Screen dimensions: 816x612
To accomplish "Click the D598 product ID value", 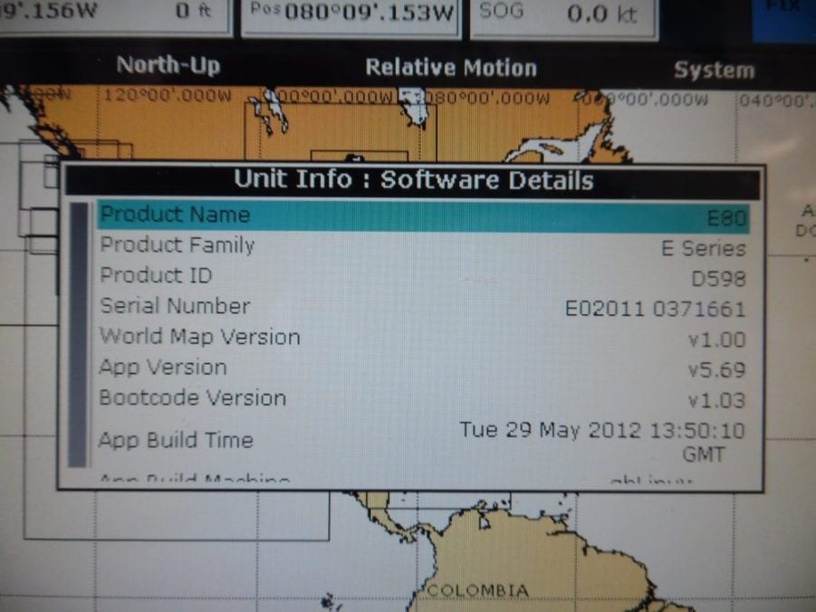I will [x=719, y=279].
